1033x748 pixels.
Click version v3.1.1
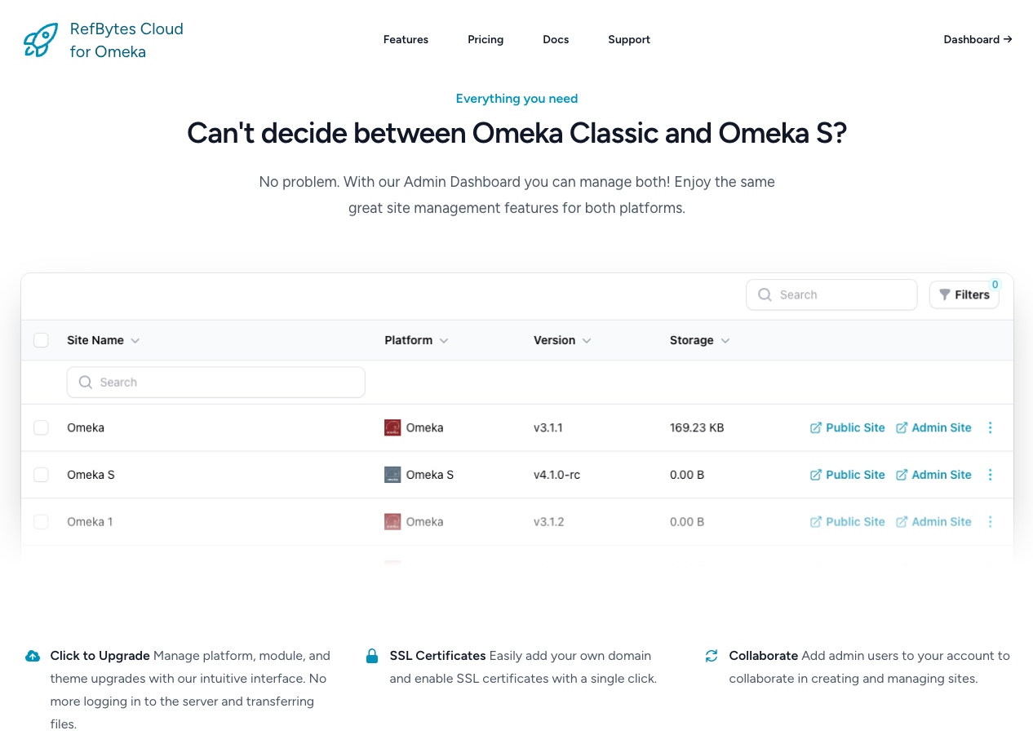tap(548, 427)
